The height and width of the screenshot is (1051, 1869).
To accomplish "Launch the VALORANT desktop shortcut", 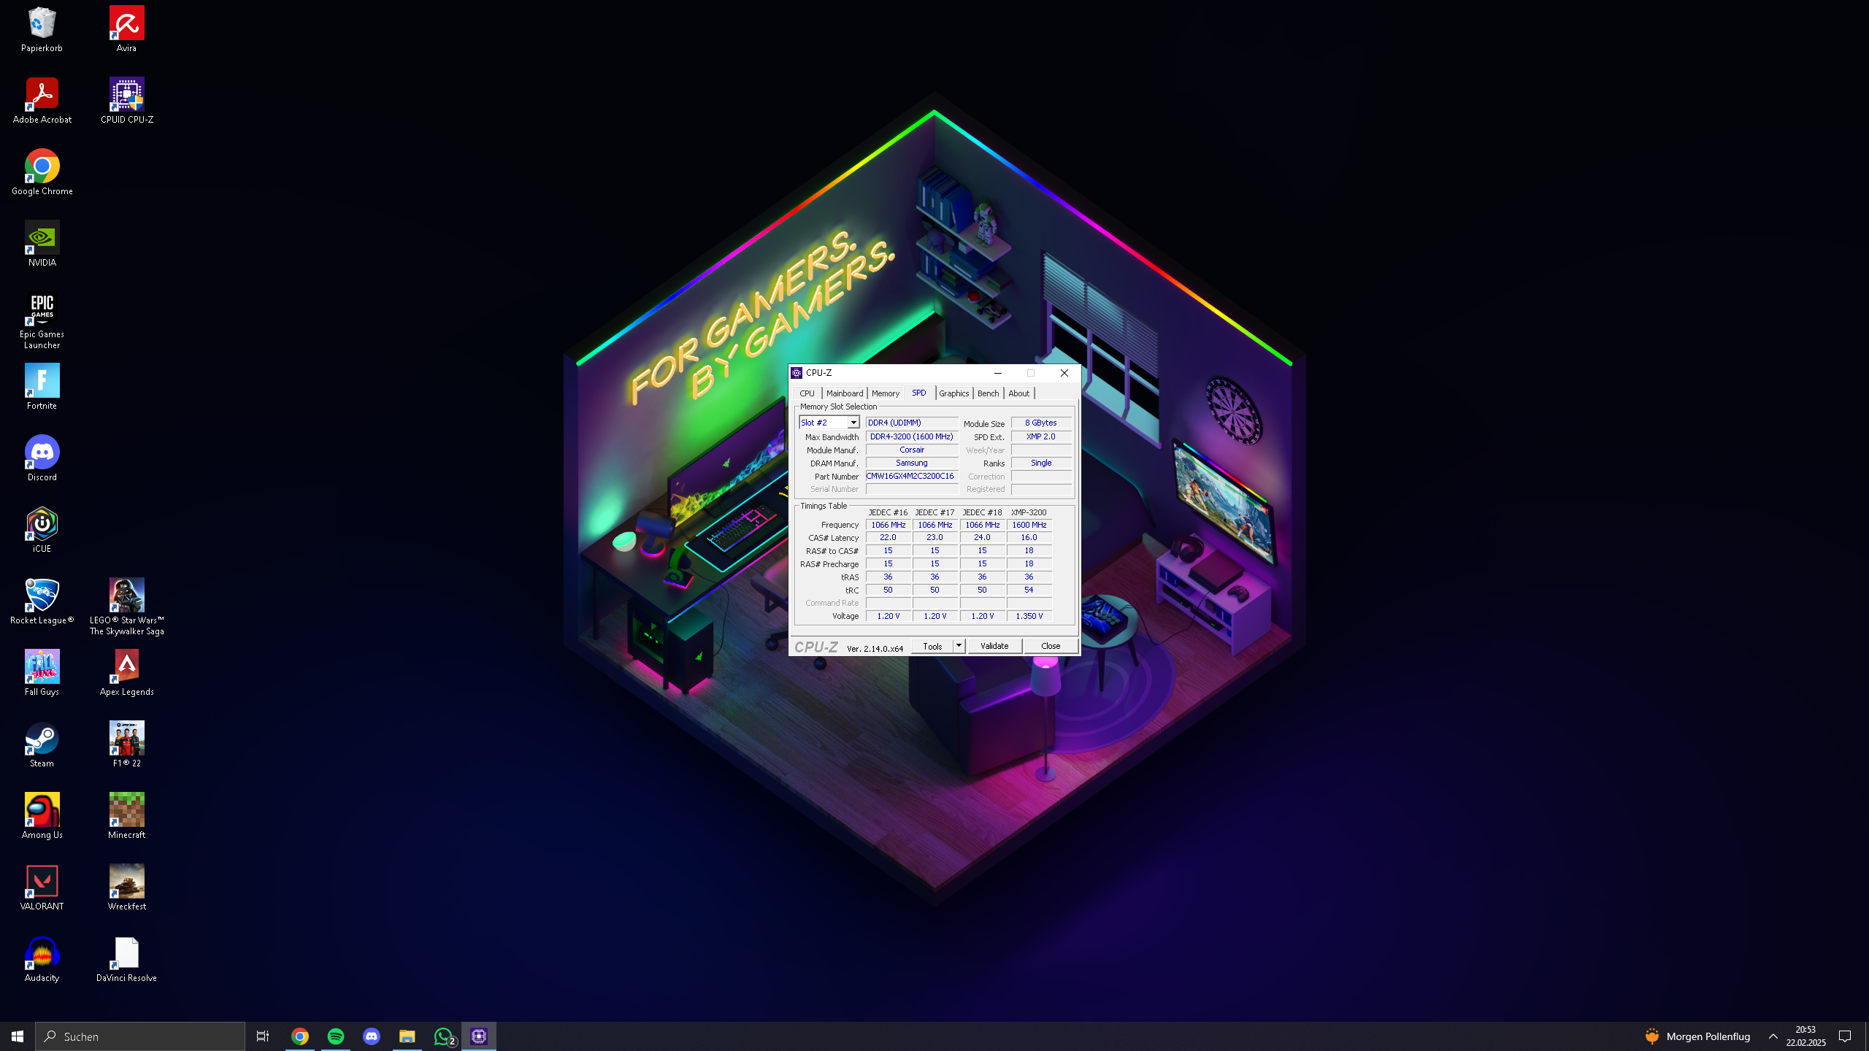I will (x=42, y=882).
